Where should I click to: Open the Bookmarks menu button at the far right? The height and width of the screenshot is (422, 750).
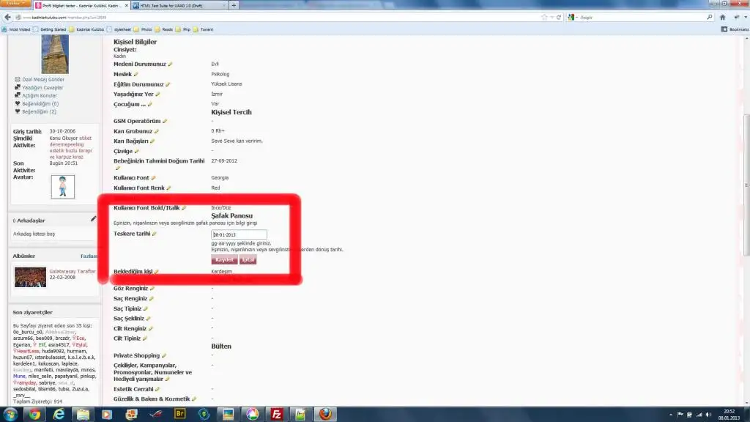735,29
